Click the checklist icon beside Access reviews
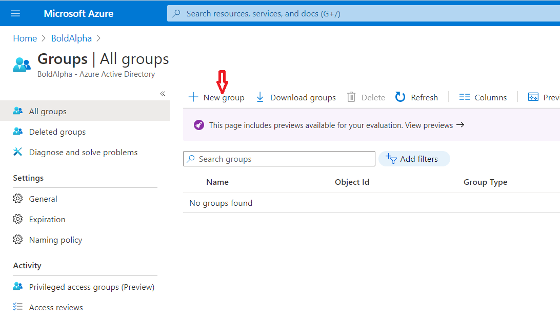560x321 pixels. coord(17,306)
